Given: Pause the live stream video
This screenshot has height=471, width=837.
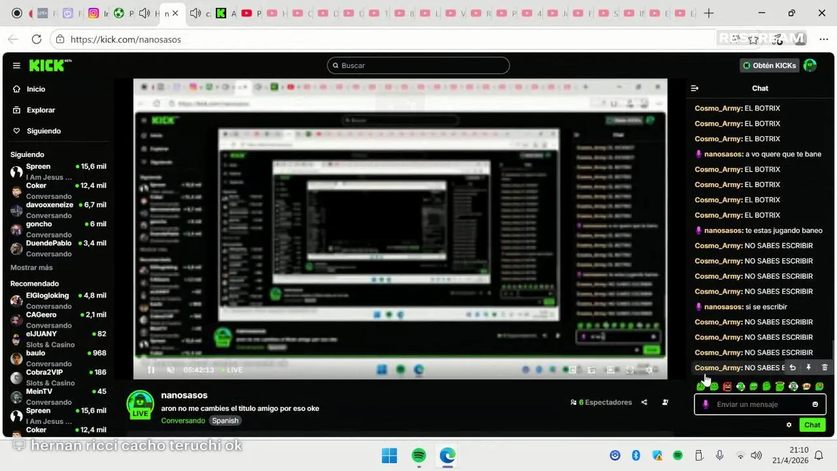Looking at the screenshot, I should point(151,370).
